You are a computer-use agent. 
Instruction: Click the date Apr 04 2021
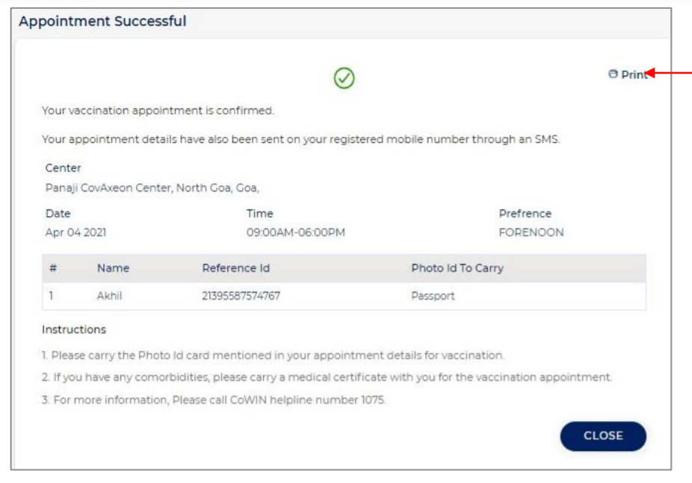(75, 233)
